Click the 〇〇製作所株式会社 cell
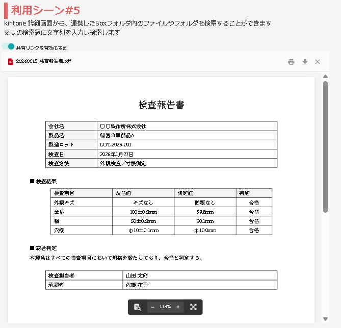 pyautogui.click(x=187, y=126)
